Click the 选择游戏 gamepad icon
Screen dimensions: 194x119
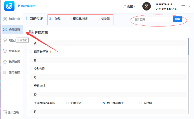point(31,32)
